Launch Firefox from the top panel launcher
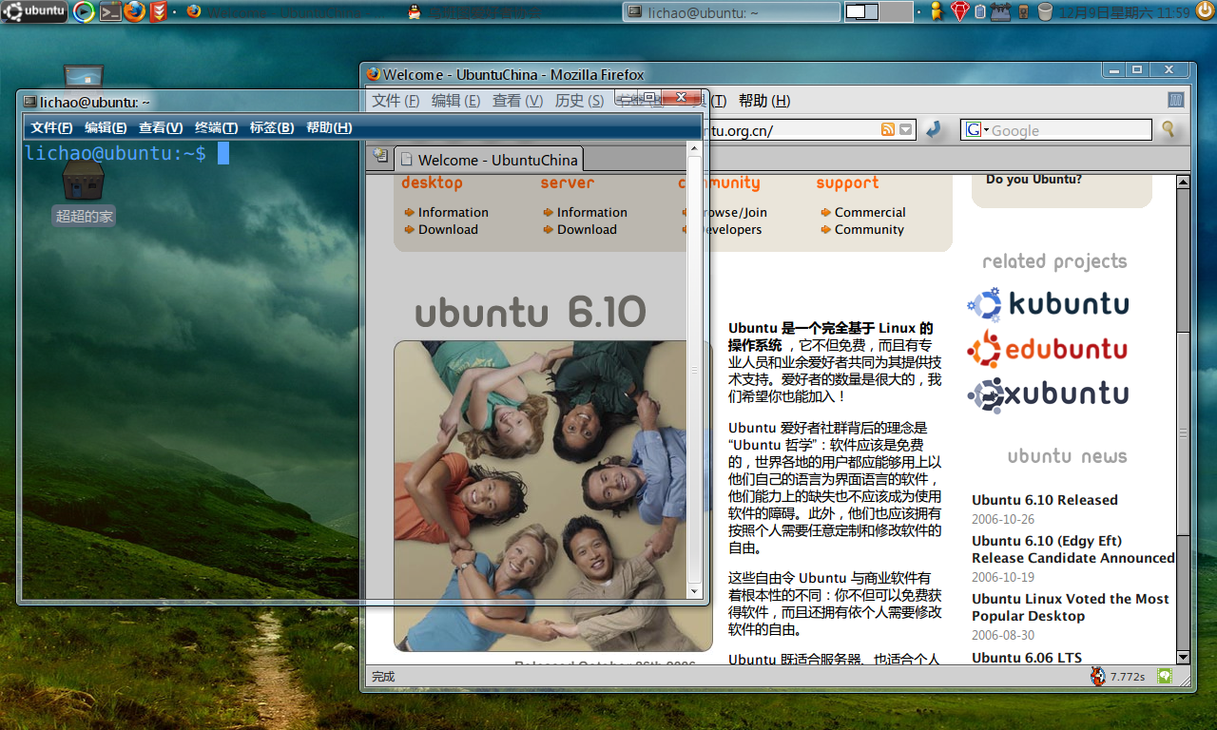Viewport: 1217px width, 730px height. 134,11
